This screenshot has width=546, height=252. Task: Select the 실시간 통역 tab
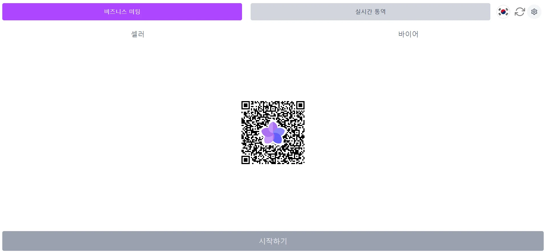(370, 12)
